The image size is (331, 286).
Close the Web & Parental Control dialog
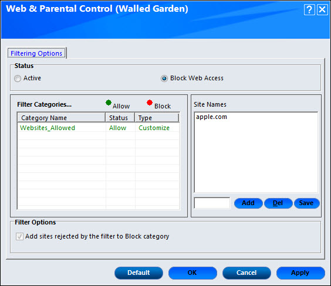coord(322,10)
